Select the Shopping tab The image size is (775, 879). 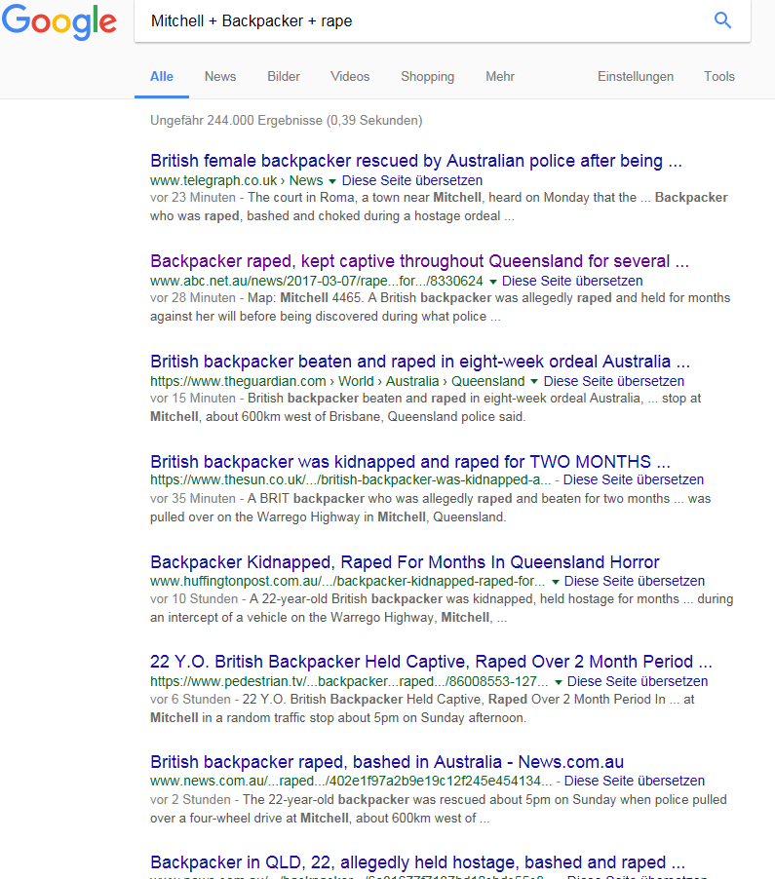pyautogui.click(x=427, y=76)
